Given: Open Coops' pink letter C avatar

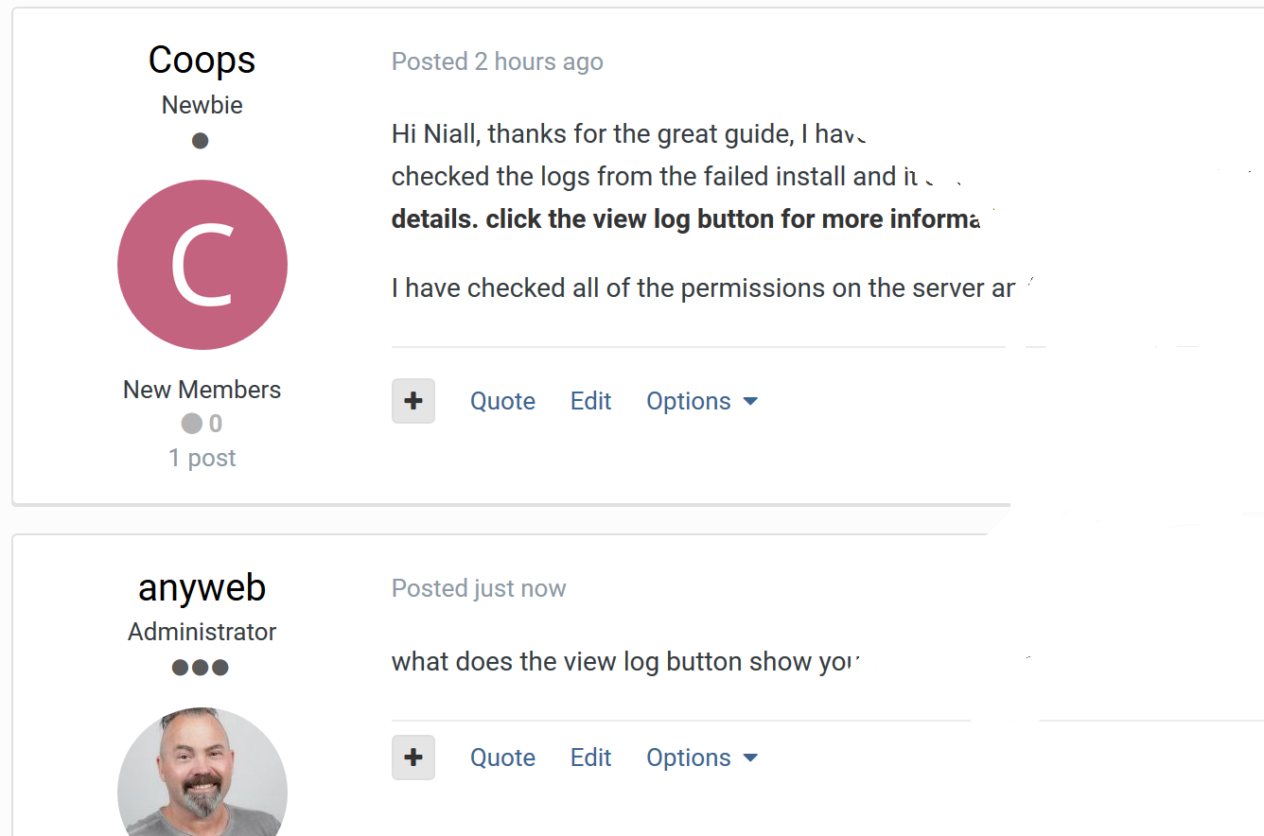Looking at the screenshot, I should [x=202, y=265].
